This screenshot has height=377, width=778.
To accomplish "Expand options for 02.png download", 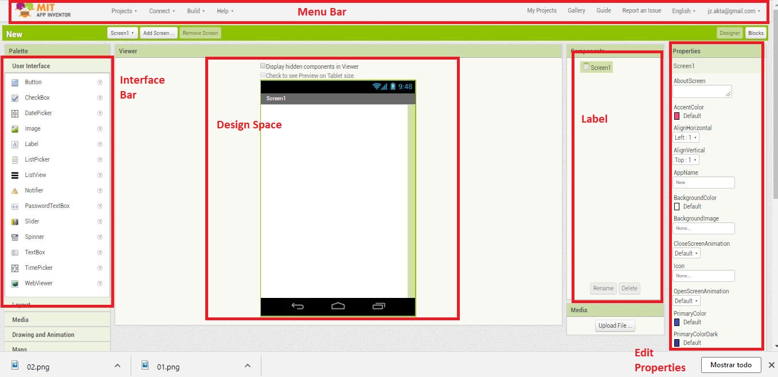I will [x=117, y=366].
